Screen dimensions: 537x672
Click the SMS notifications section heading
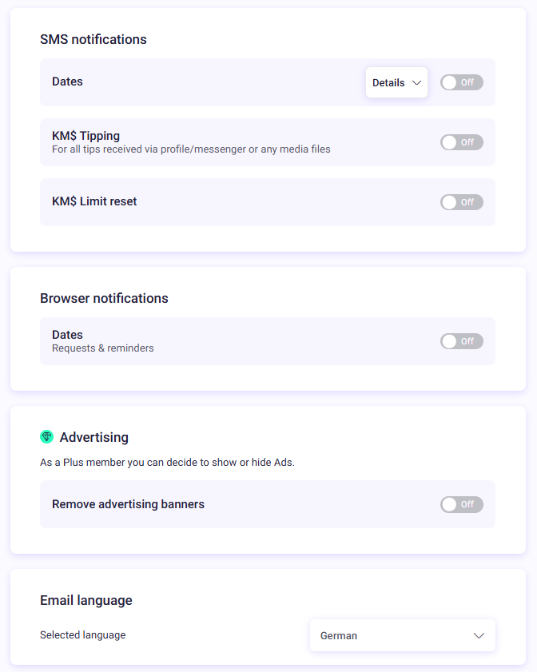click(x=93, y=39)
